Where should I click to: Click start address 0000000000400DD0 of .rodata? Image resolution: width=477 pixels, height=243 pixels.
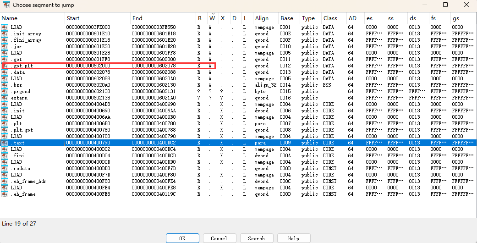[88, 168]
